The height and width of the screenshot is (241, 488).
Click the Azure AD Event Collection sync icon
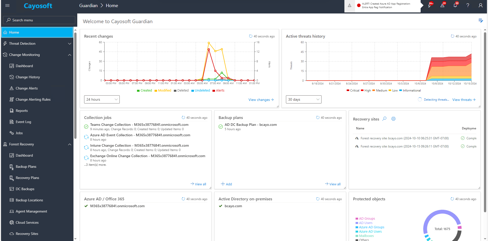[86, 137]
